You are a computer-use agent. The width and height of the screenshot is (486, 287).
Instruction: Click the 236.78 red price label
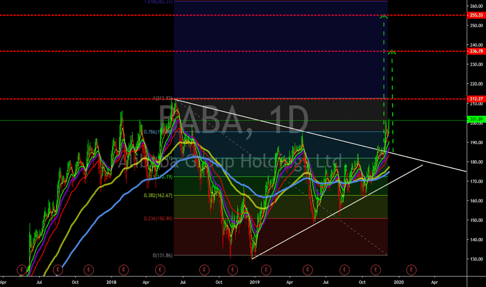point(476,51)
